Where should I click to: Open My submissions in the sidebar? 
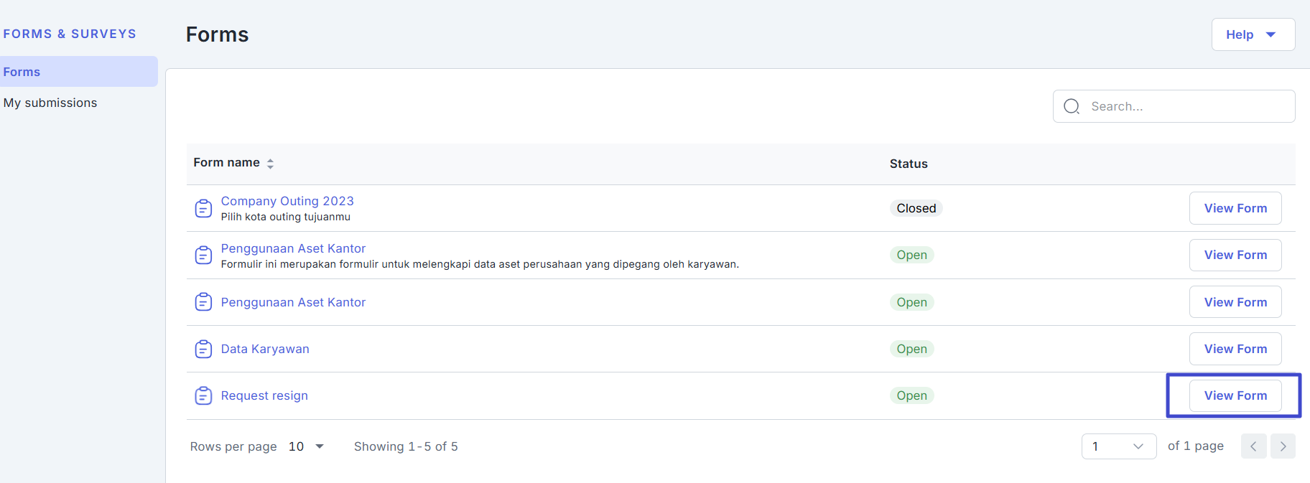(x=50, y=103)
